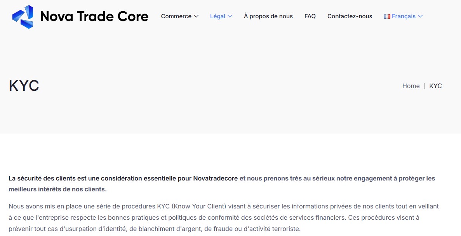This screenshot has width=461, height=236.
Task: Click the Nova Trade Core logo icon
Action: 23,17
